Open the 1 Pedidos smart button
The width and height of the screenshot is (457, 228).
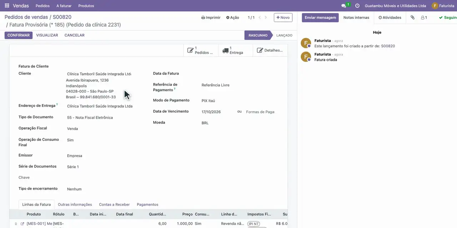click(x=201, y=50)
